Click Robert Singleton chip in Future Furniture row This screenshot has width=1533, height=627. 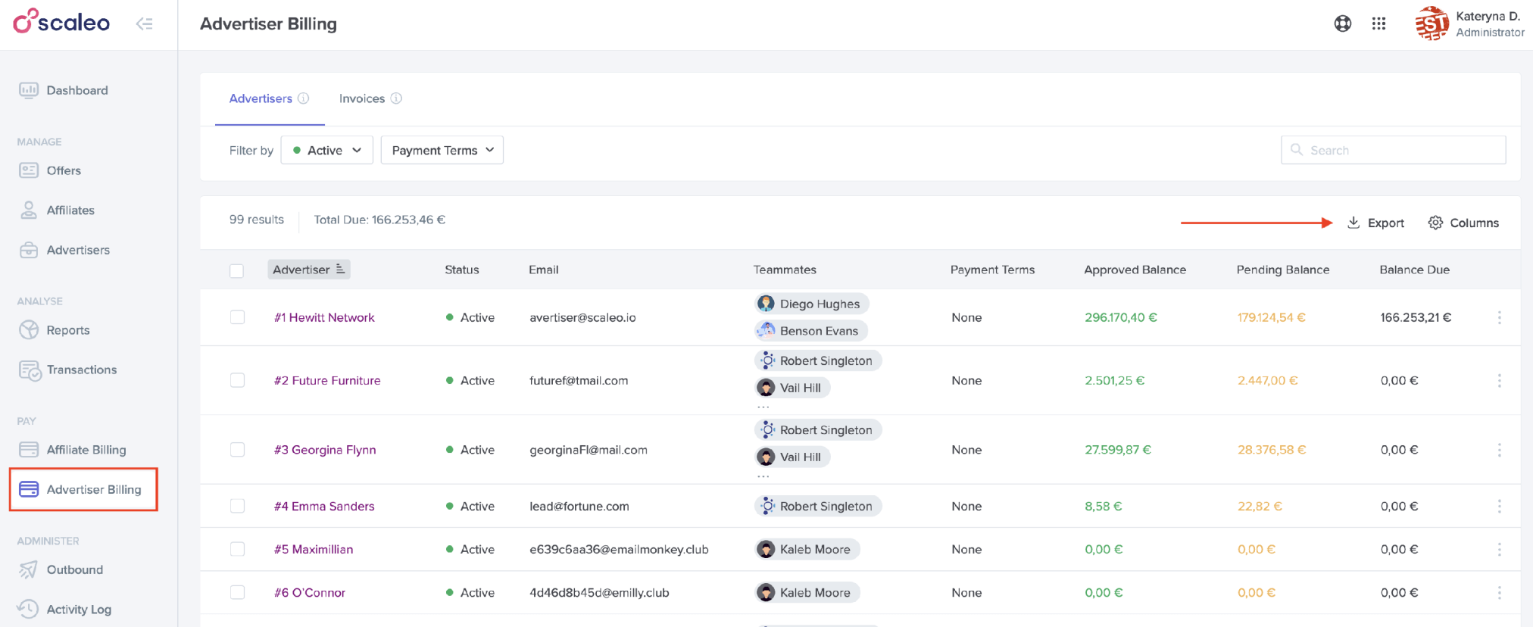pos(818,360)
